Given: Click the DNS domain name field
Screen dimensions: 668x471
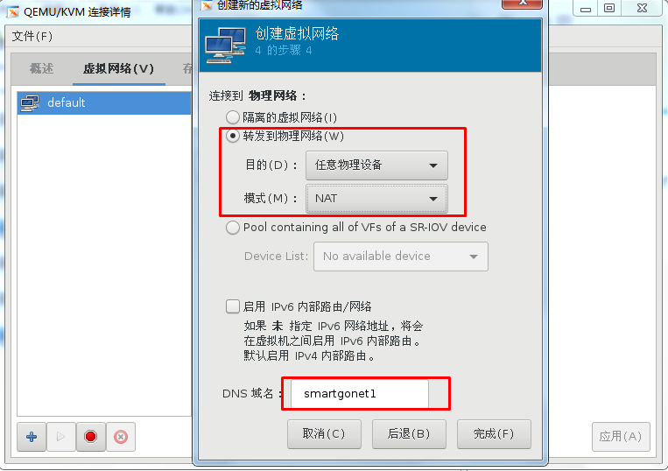Looking at the screenshot, I should pos(360,393).
